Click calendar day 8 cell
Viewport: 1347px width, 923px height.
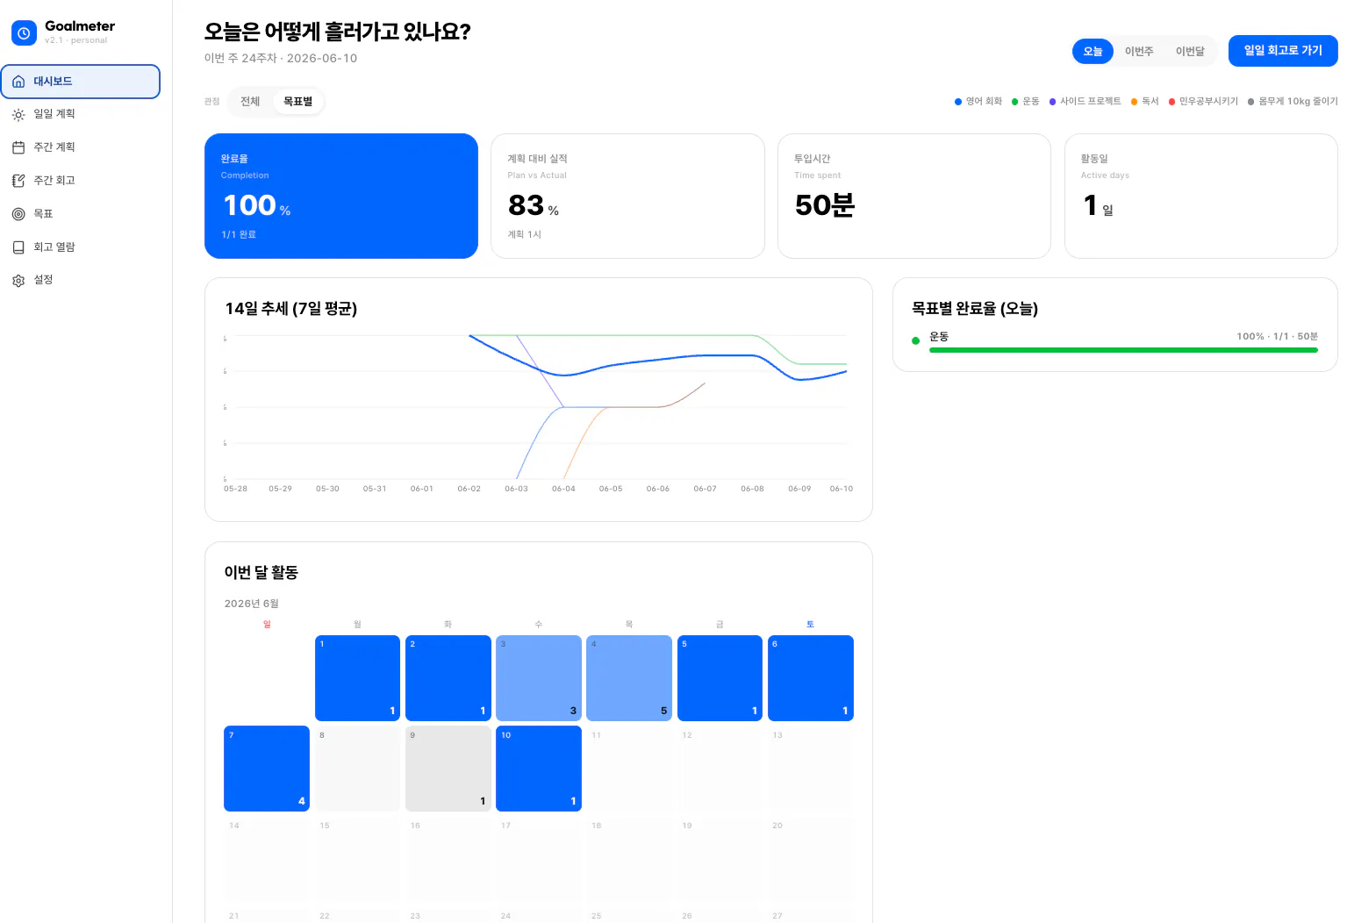point(357,769)
